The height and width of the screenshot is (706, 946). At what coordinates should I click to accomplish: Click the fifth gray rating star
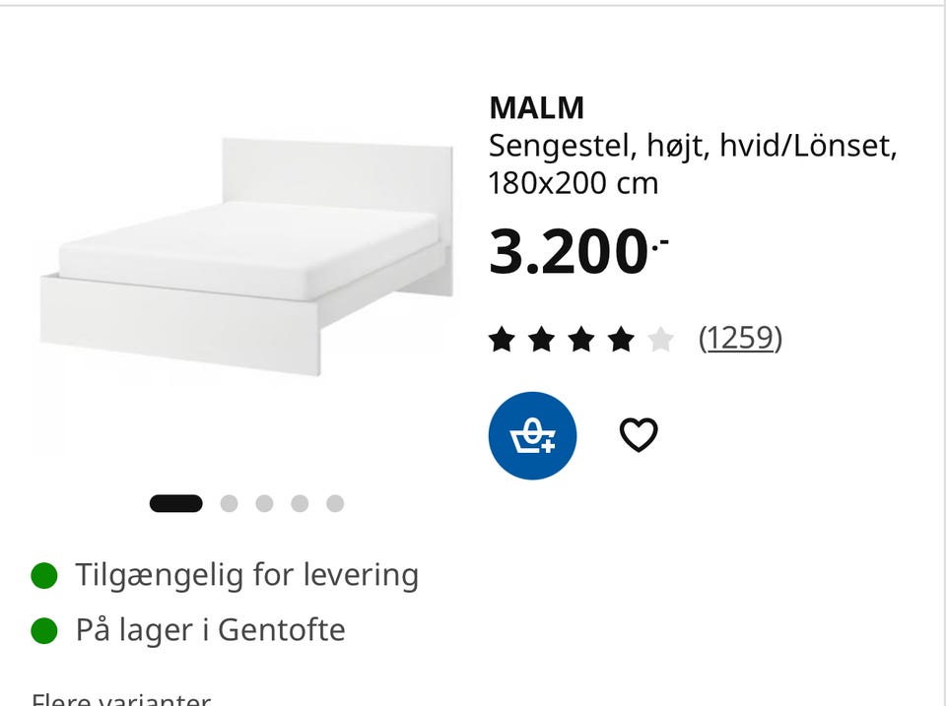pos(658,337)
